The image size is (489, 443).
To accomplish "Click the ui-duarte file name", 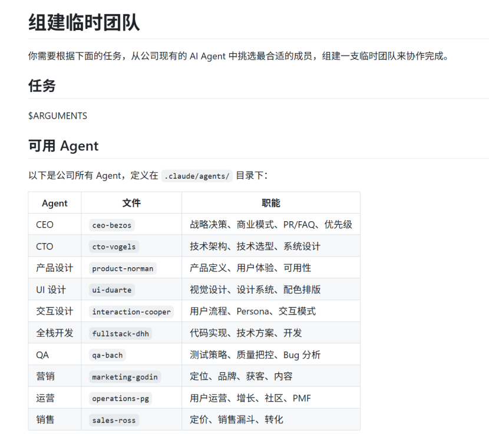I will click(x=112, y=290).
